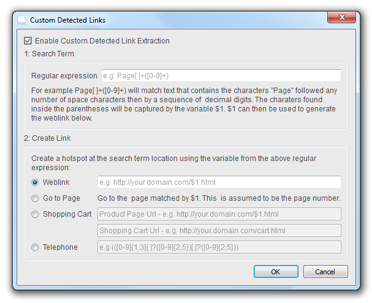Click the Product Page Url field
This screenshot has height=303, width=372.
click(219, 214)
